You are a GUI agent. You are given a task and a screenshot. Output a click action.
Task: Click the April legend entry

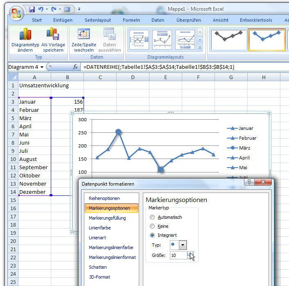(238, 158)
